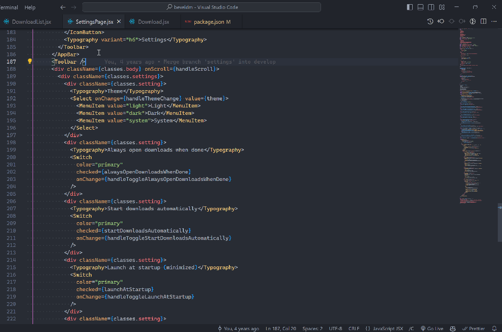
Task: Split the editor to the right
Action: [x=483, y=22]
